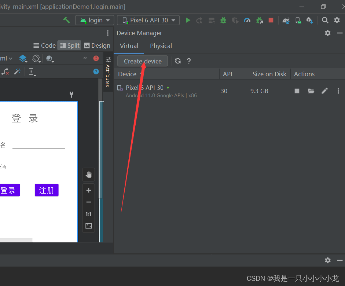
Task: Stop the Pixel 5 API 30 emulator
Action: pos(297,91)
